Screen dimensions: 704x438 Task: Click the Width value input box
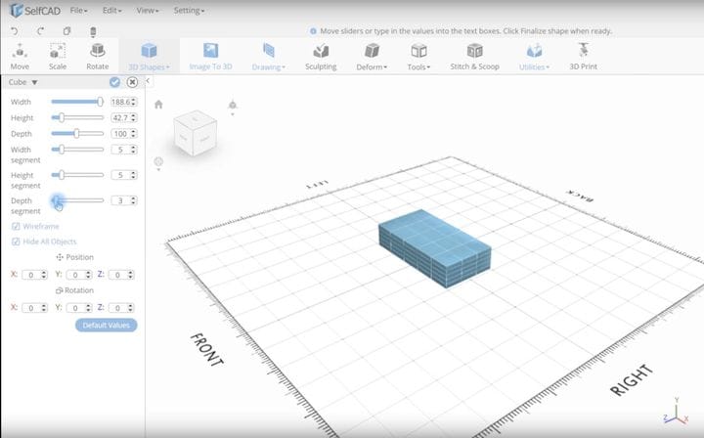pos(123,102)
